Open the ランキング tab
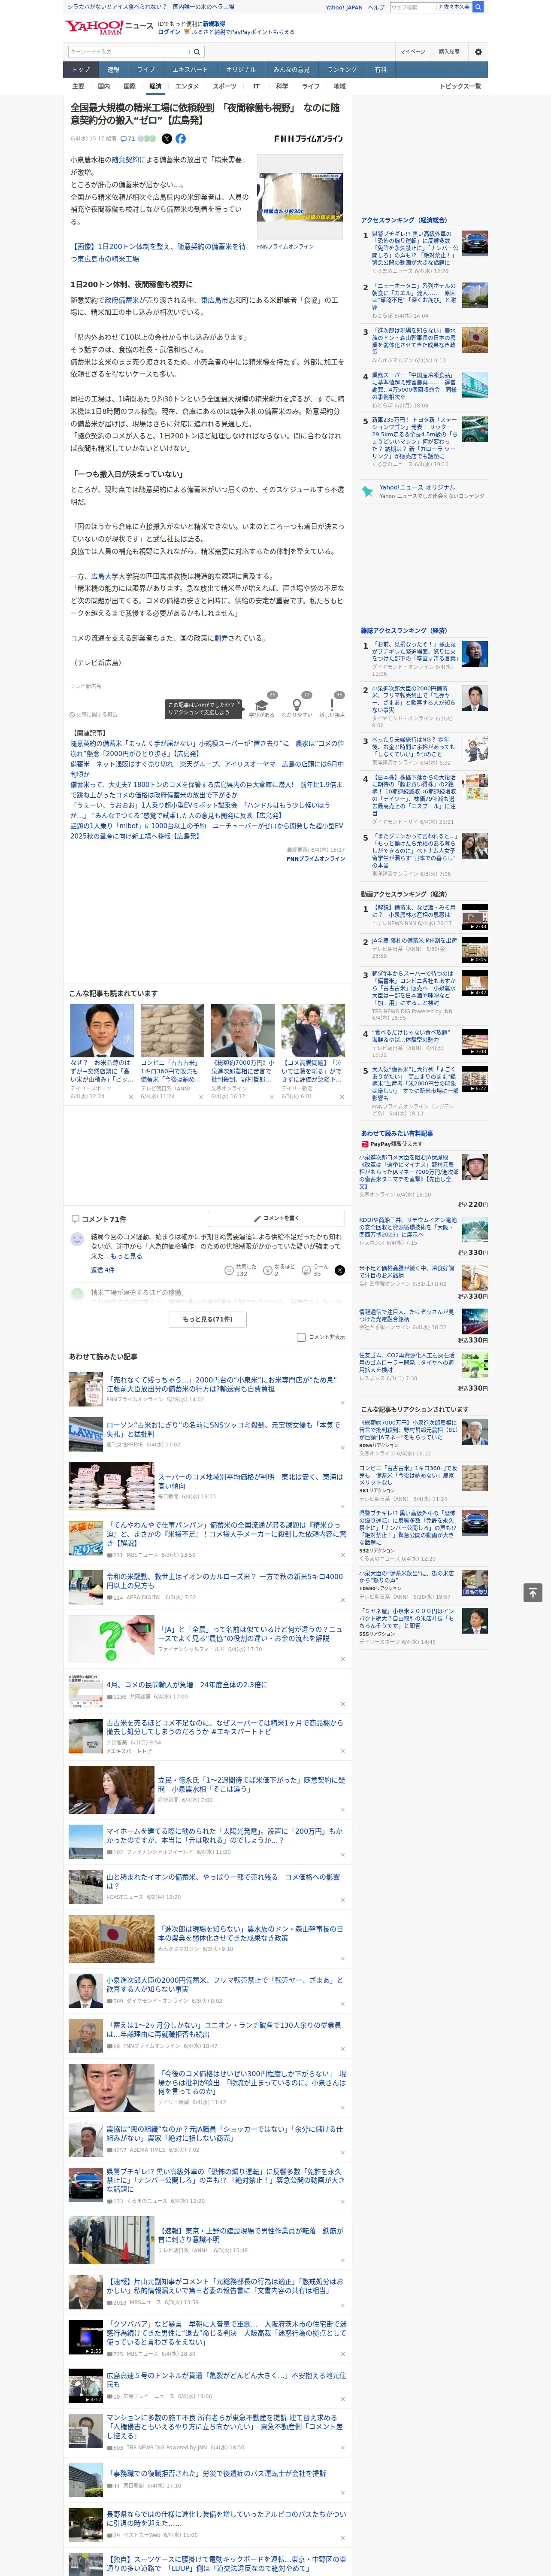551x2576 pixels. (x=342, y=70)
